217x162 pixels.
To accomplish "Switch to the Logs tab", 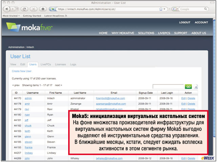I will [x=73, y=64].
